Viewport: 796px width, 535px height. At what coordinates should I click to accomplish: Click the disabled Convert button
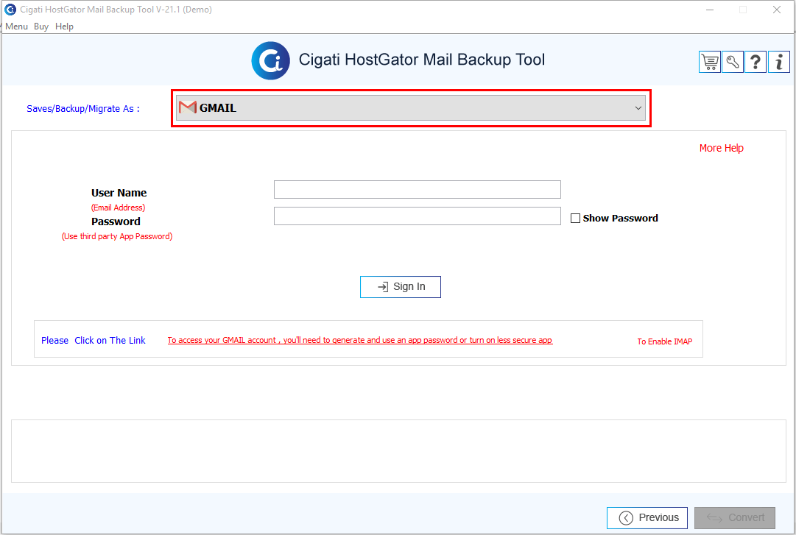[735, 518]
